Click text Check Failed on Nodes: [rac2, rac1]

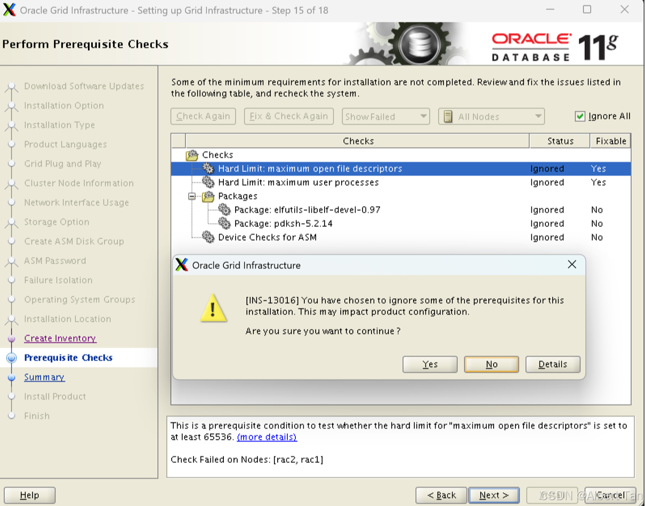[247, 460]
